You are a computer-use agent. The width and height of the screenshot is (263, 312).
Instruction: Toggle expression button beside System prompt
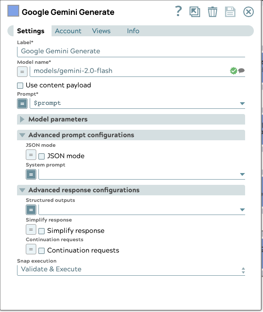[31, 174]
